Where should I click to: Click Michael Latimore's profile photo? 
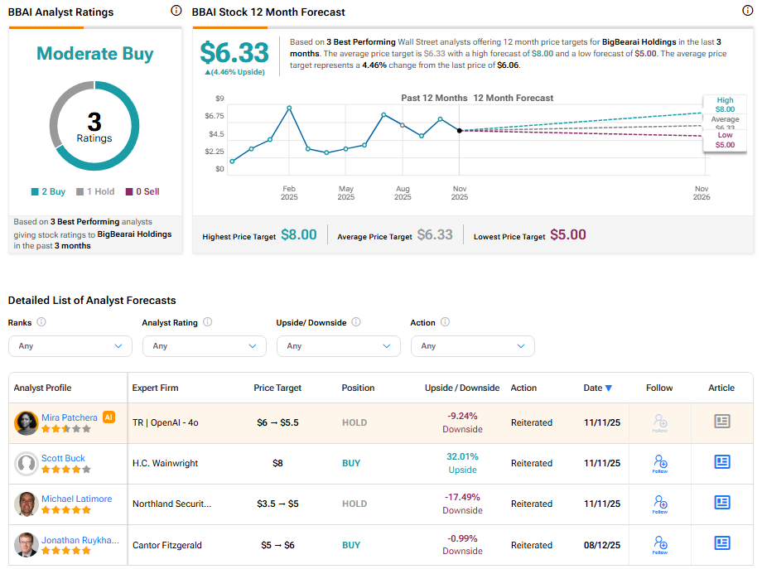[x=27, y=504]
